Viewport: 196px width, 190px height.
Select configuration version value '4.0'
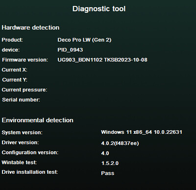click(105, 153)
